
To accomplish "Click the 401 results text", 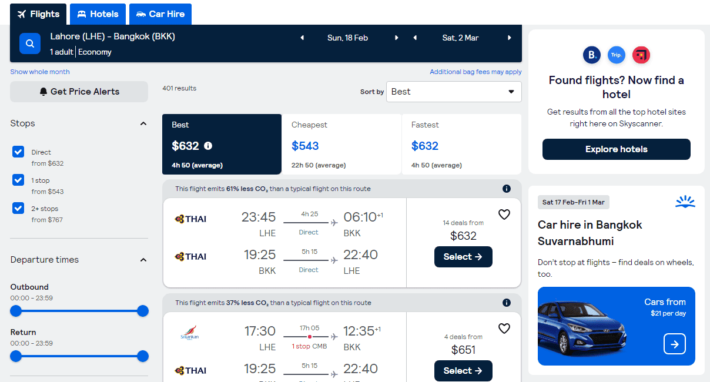I will point(179,88).
